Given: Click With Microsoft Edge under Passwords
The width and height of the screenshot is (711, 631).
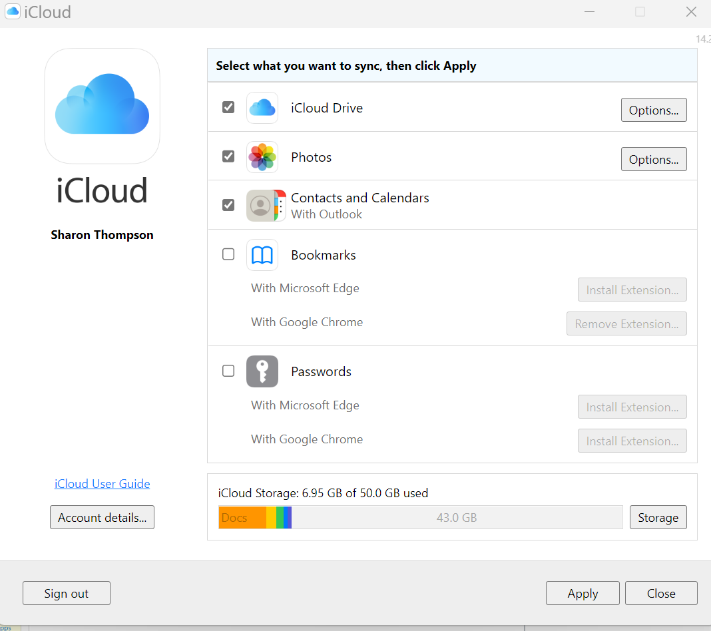Looking at the screenshot, I should [305, 405].
